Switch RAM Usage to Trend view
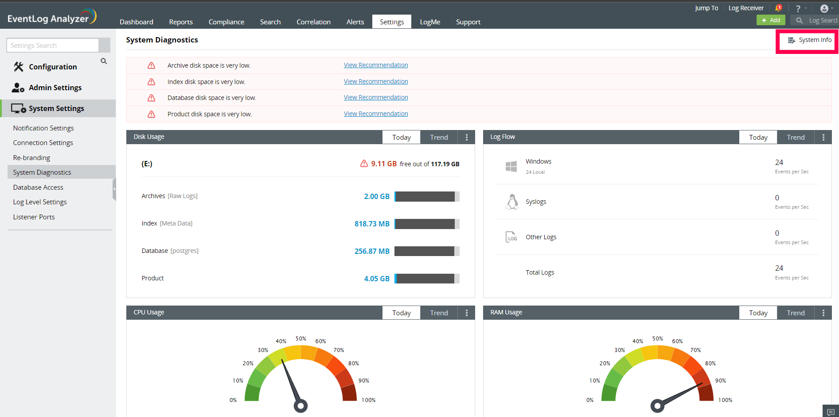Viewport: 839px width, 417px height. click(x=796, y=313)
